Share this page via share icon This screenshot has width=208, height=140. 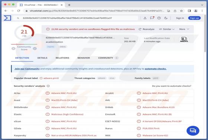(x=175, y=11)
